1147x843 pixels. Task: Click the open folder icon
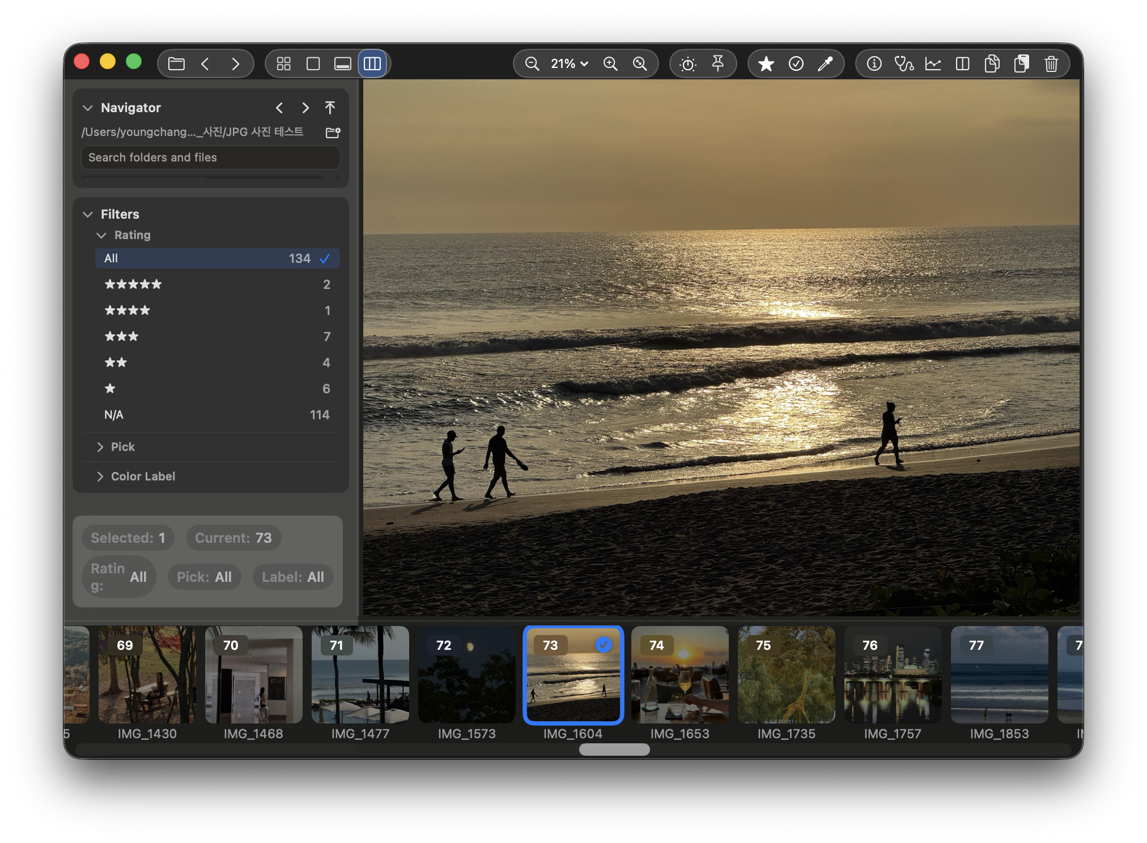[176, 63]
